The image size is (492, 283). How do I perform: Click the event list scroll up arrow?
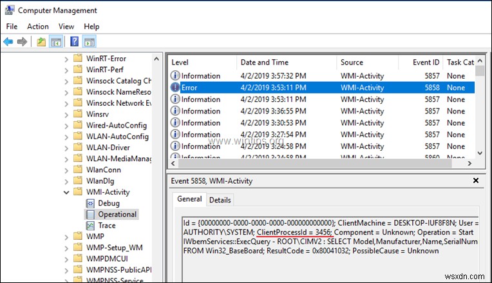[x=480, y=61]
